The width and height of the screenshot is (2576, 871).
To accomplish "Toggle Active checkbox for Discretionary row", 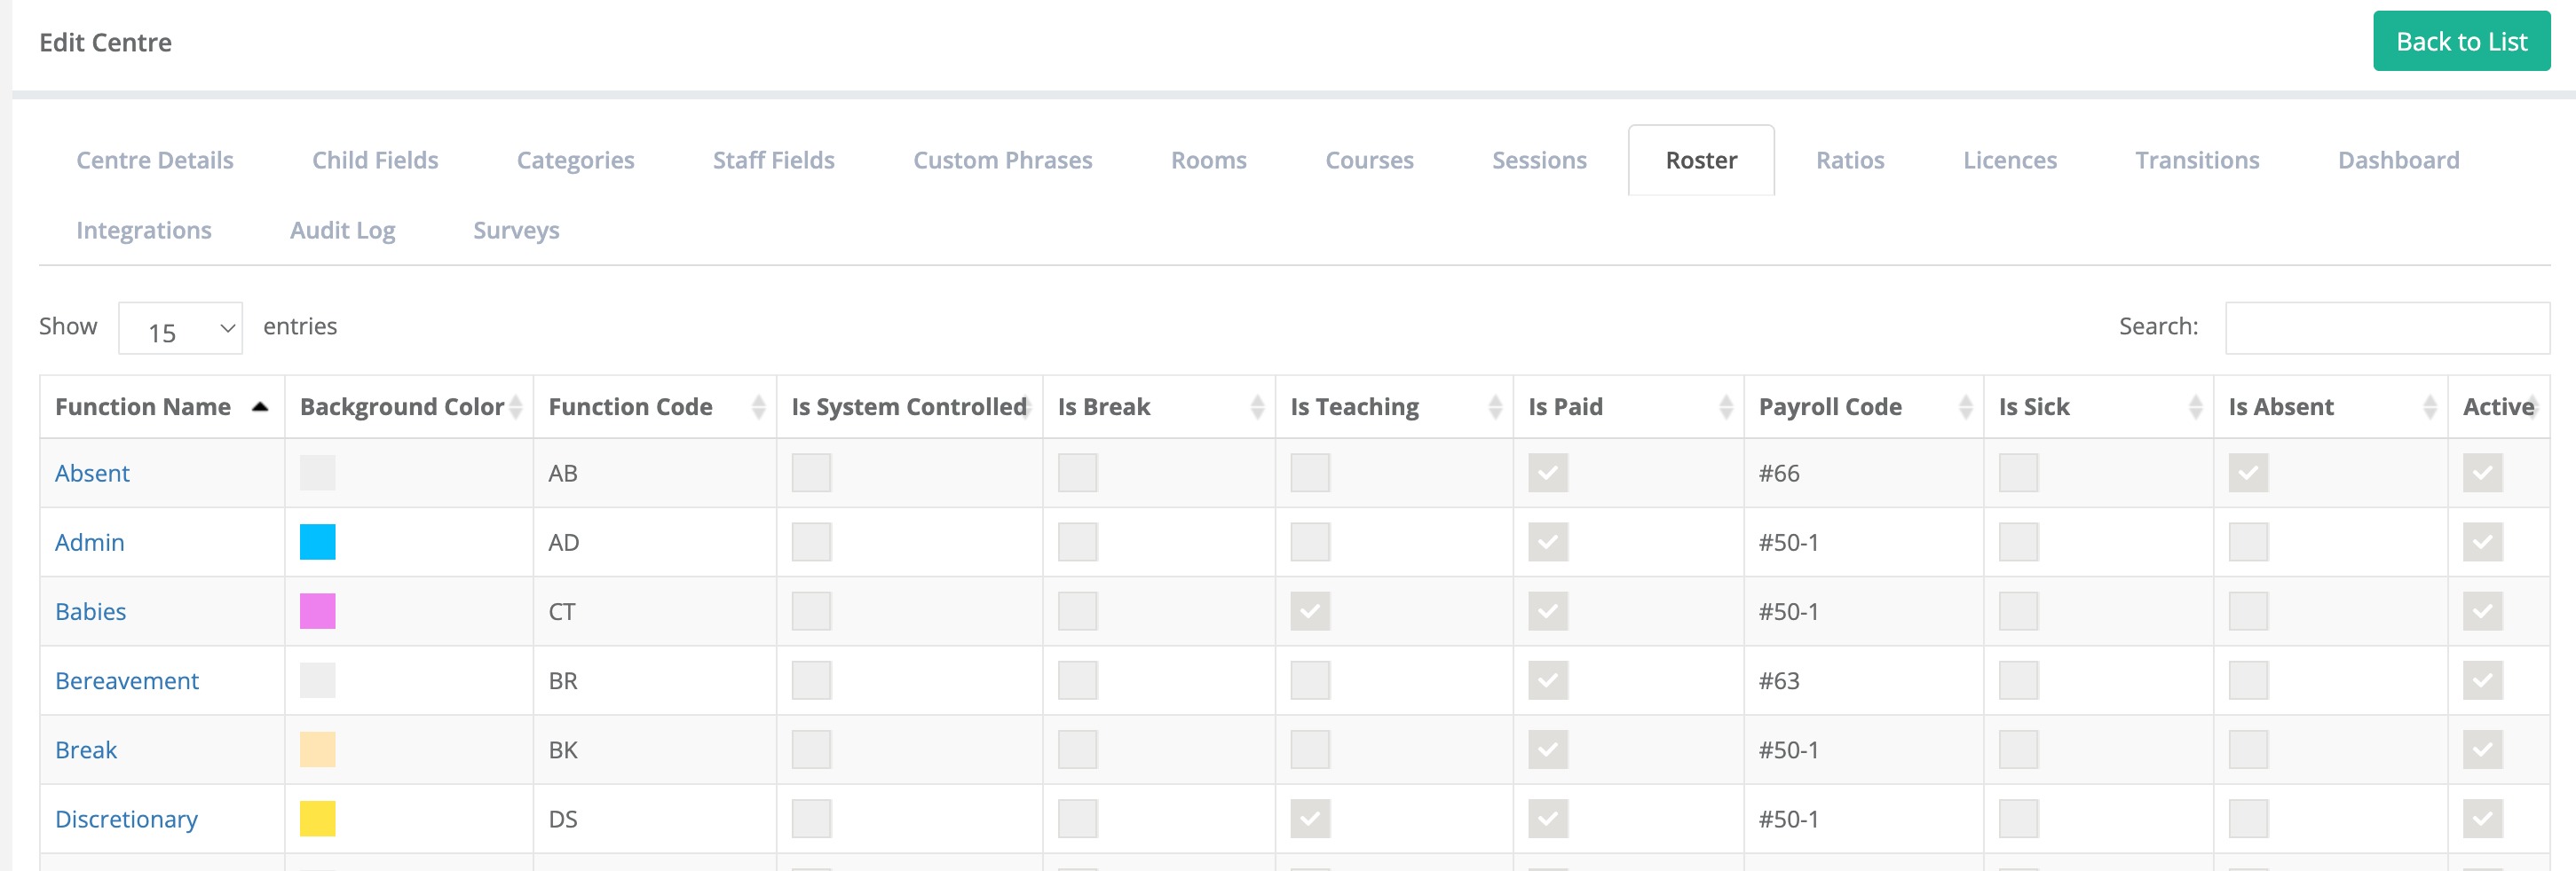I will click(x=2482, y=818).
